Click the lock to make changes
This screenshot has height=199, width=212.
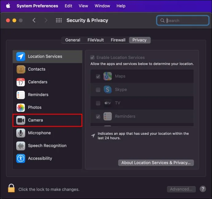coord(11,188)
